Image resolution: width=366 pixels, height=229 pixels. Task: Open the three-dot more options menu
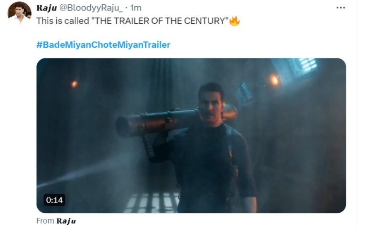coord(341,8)
